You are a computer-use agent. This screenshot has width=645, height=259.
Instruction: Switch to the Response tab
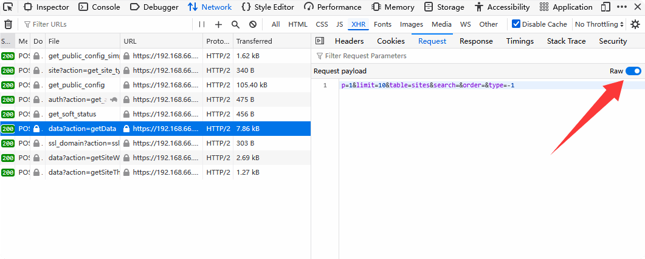click(x=476, y=41)
